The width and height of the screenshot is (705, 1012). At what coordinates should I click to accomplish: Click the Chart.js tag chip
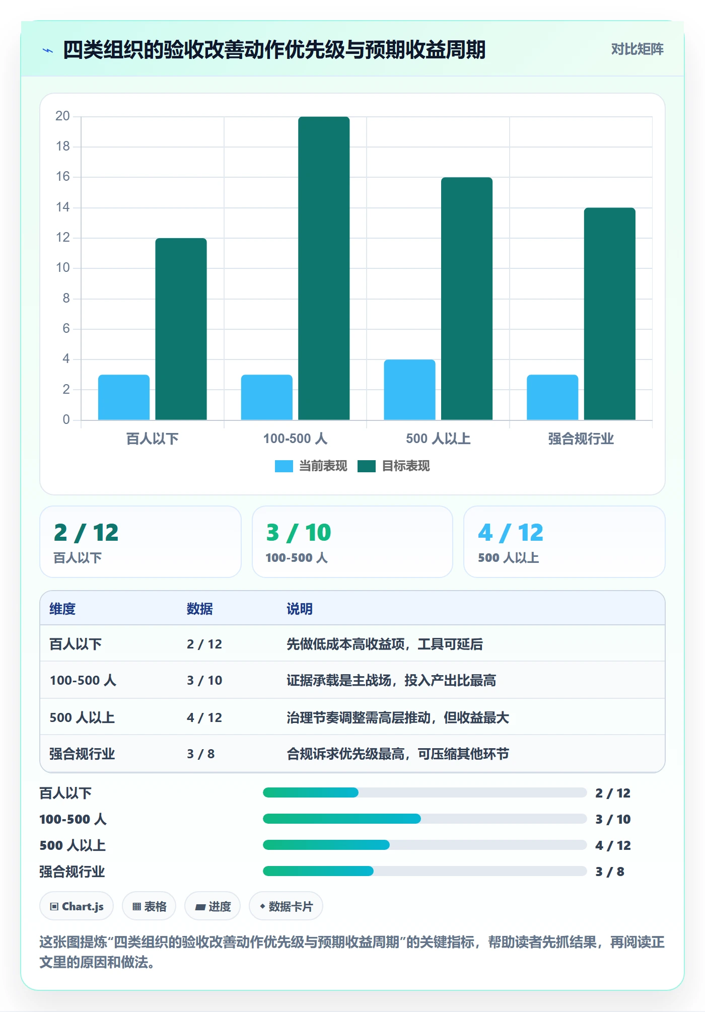[x=77, y=906]
